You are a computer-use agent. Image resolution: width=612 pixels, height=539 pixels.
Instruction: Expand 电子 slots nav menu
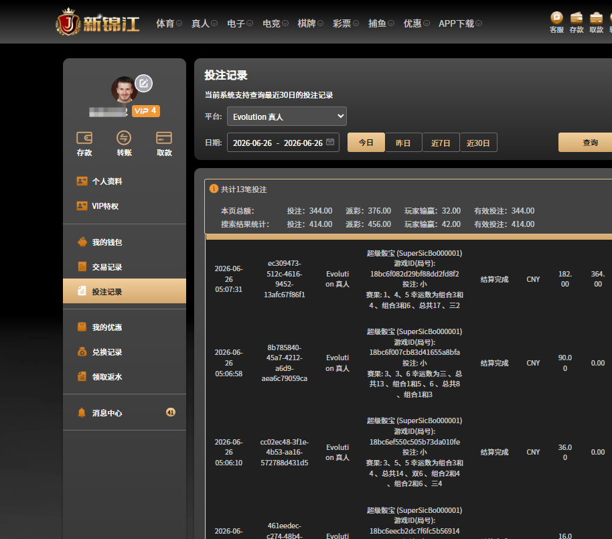point(240,23)
